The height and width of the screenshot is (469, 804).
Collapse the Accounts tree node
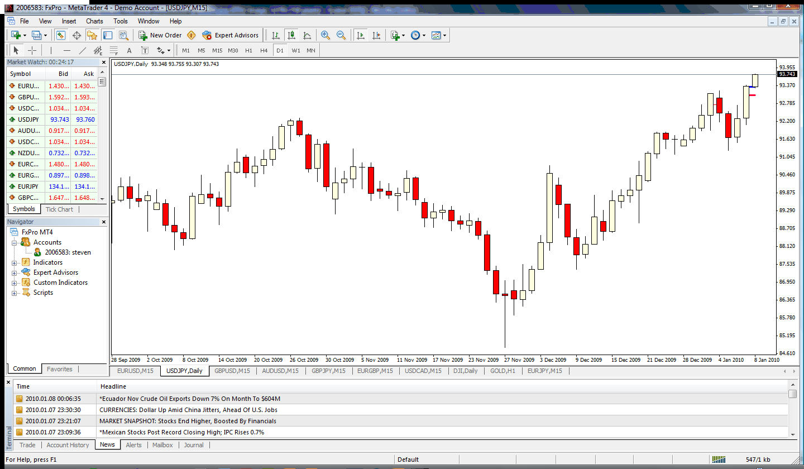coord(14,243)
